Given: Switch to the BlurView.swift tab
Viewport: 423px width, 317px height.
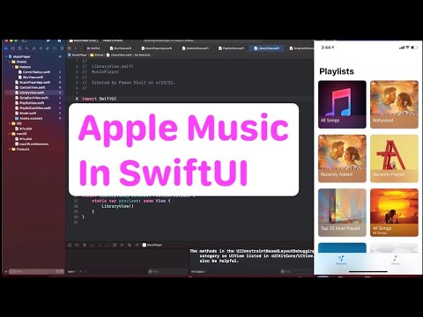Looking at the screenshot, I should click(121, 48).
